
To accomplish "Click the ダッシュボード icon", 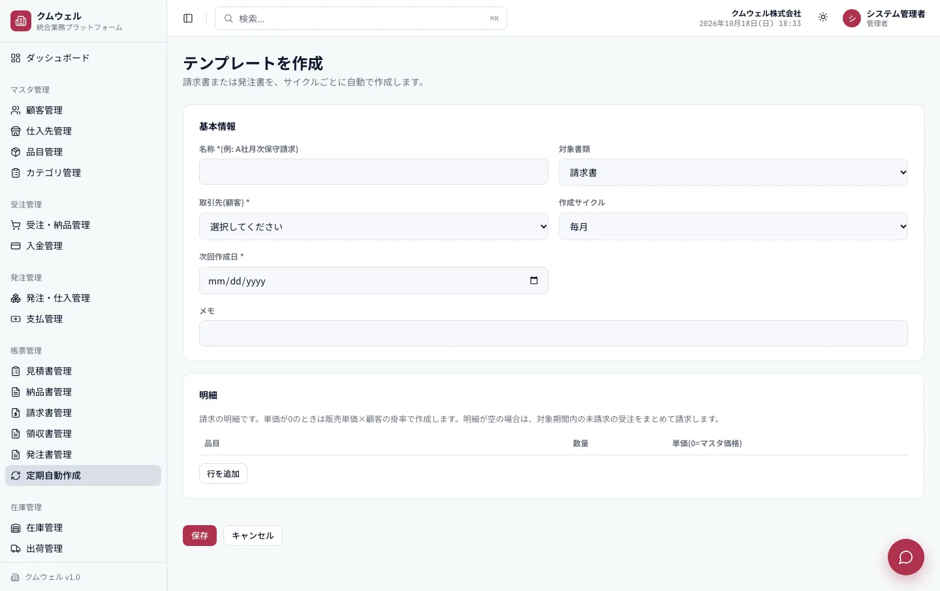I will coord(16,58).
